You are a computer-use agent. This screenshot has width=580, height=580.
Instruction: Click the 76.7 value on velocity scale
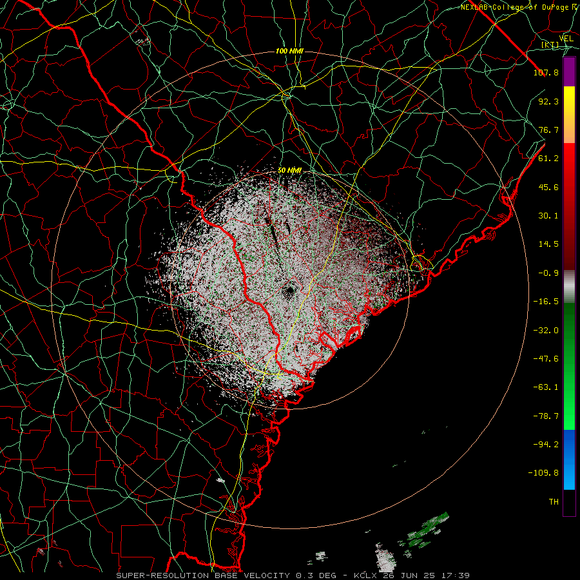coord(548,130)
